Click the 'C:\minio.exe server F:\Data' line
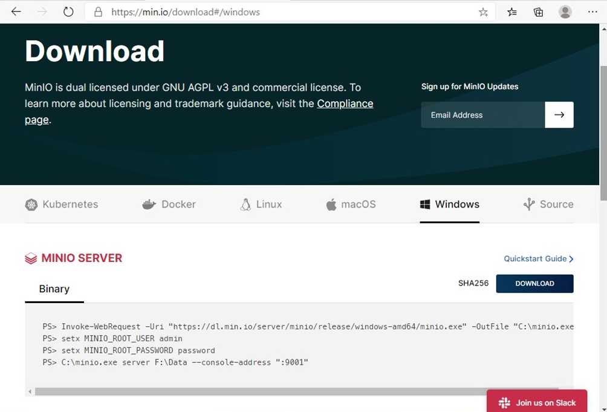 coord(175,362)
